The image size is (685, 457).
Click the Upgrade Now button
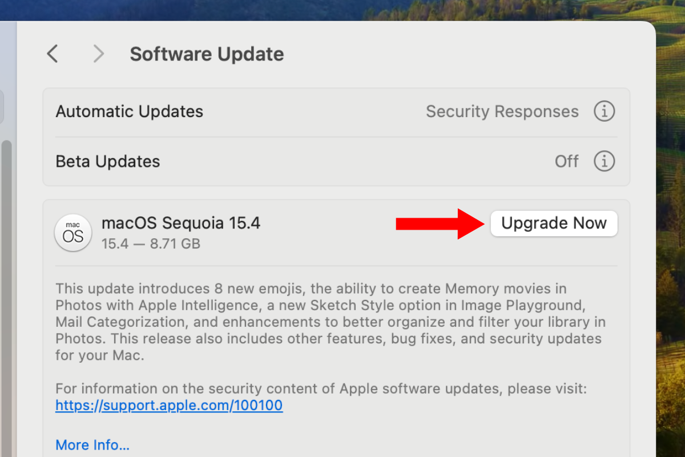tap(554, 223)
